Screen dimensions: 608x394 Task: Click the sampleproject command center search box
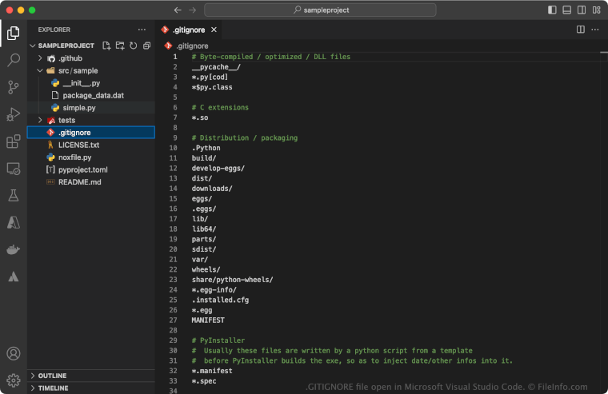click(320, 10)
